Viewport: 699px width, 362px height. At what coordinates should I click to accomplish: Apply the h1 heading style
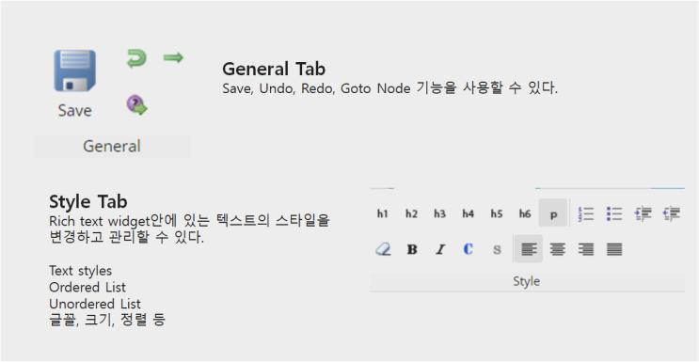(x=383, y=214)
